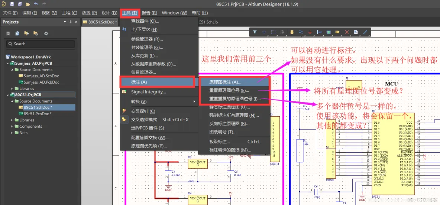Select the Net Label tool in Active Bar
The image size is (440, 205).
tap(319, 32)
